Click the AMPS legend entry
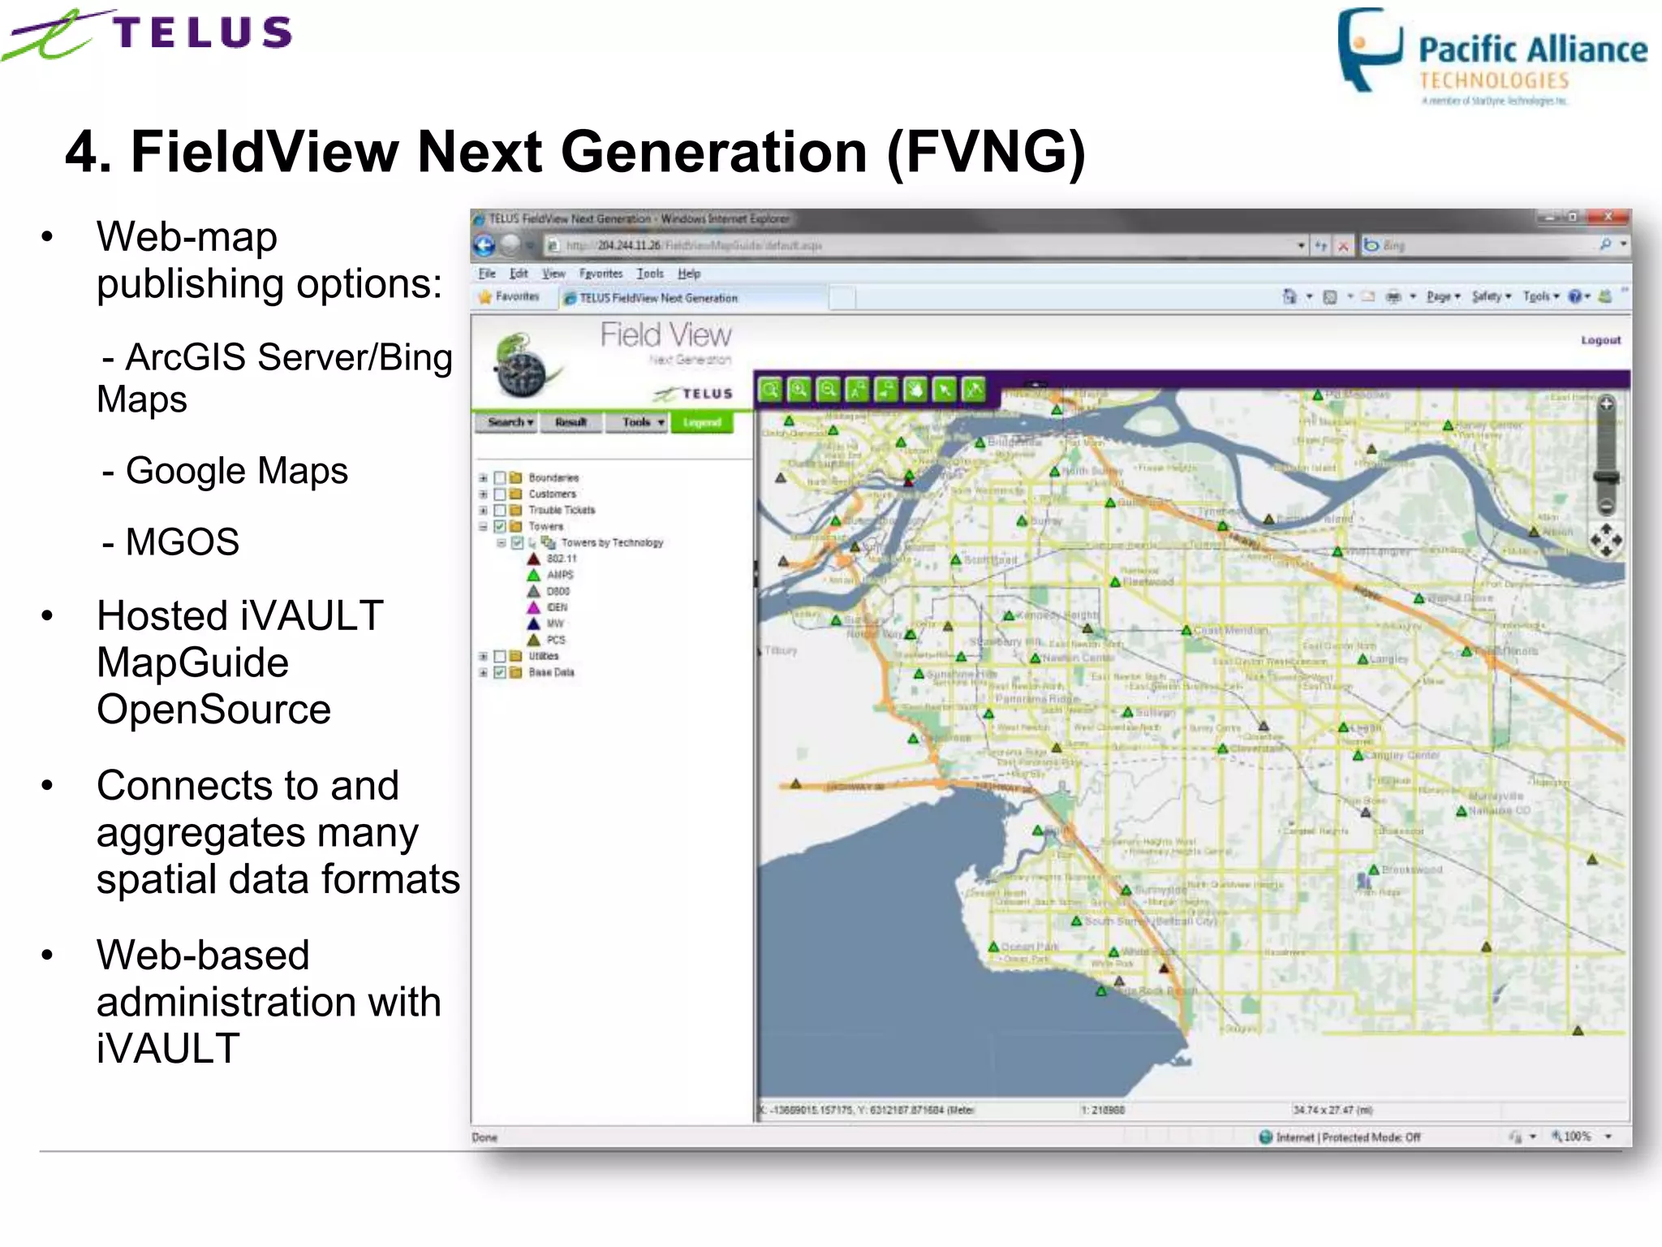Viewport: 1662px width, 1247px height. pyautogui.click(x=550, y=575)
